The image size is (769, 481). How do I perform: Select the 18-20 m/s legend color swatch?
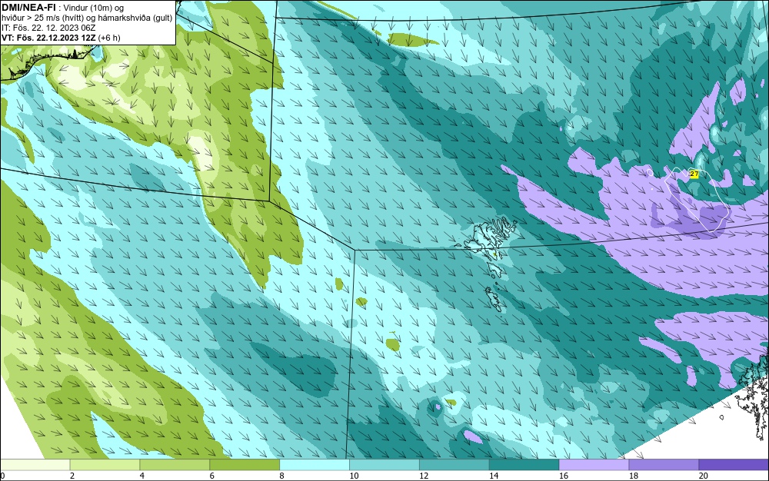(664, 464)
